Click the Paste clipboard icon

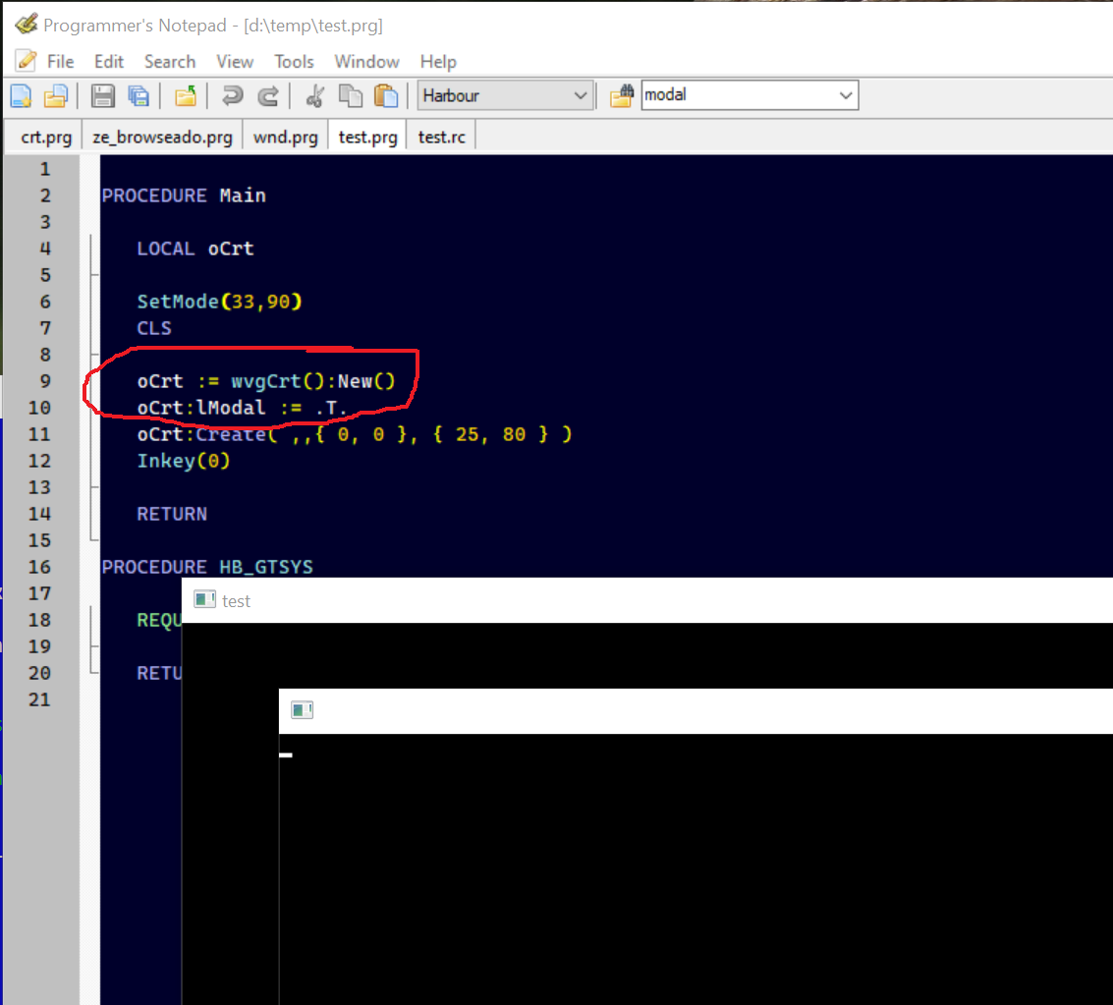386,95
